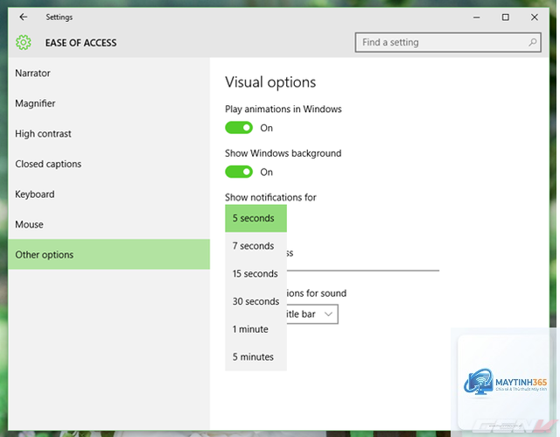Open the visual notifications for sound dropdown
Viewport: 560px width, 437px height.
point(312,314)
